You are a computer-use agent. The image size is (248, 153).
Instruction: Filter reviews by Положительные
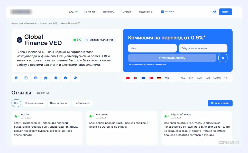(34, 103)
